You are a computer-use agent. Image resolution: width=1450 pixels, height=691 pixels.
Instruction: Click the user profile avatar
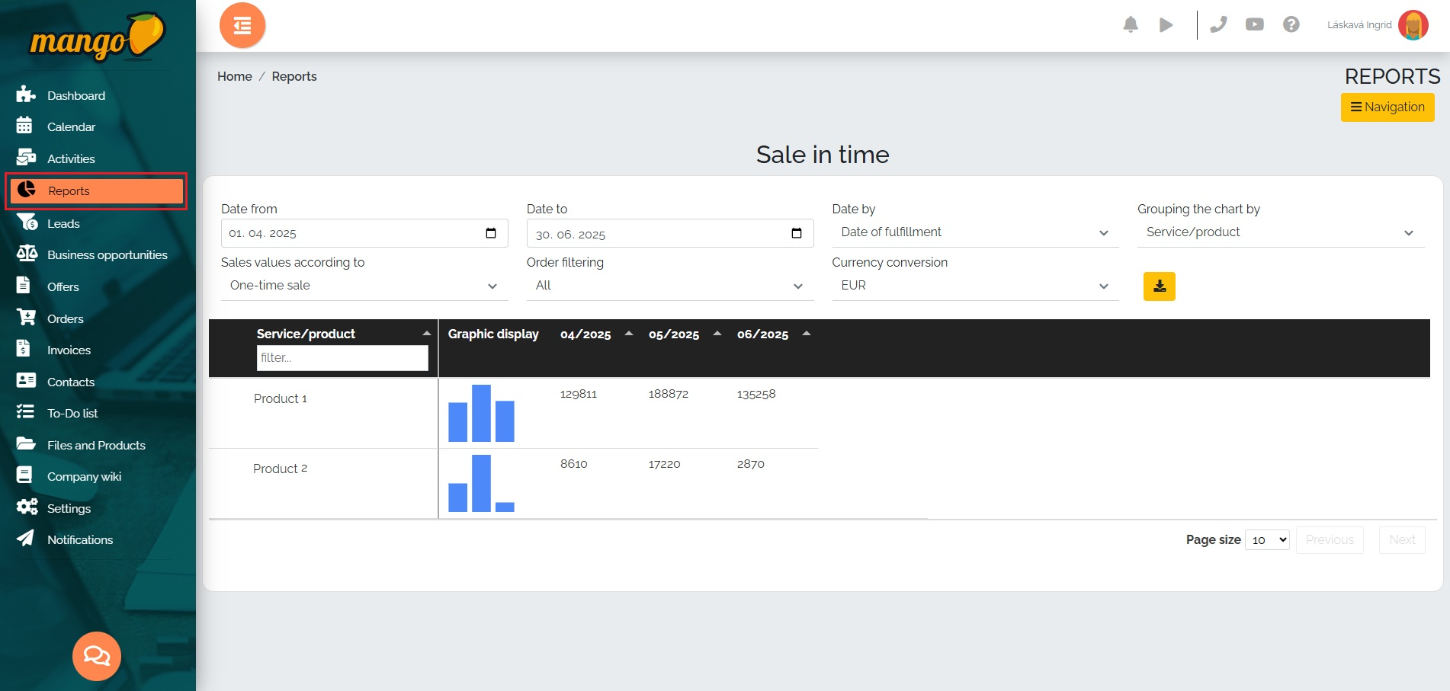(1413, 25)
